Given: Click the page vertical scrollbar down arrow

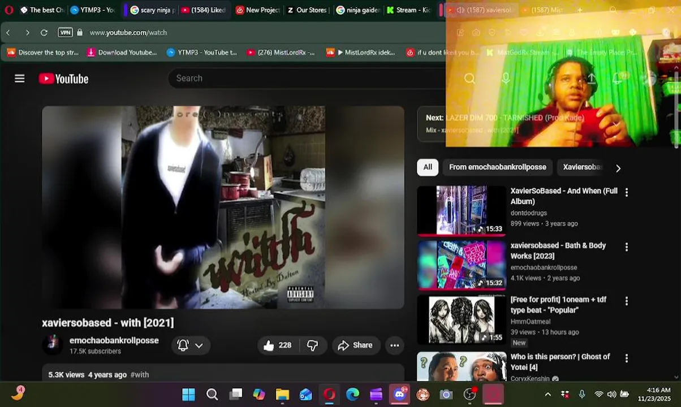Looking at the screenshot, I should point(676,377).
